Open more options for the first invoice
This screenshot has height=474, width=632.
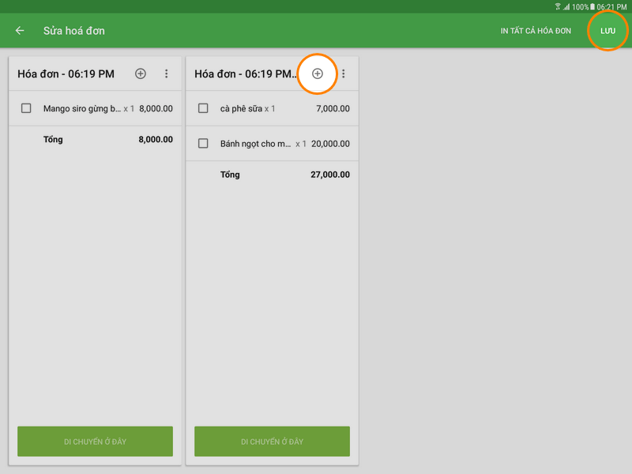point(167,73)
